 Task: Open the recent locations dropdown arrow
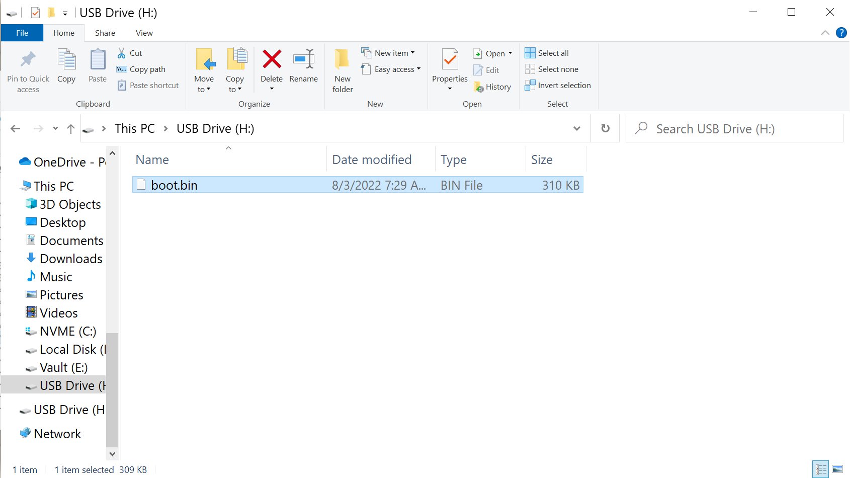click(x=55, y=128)
